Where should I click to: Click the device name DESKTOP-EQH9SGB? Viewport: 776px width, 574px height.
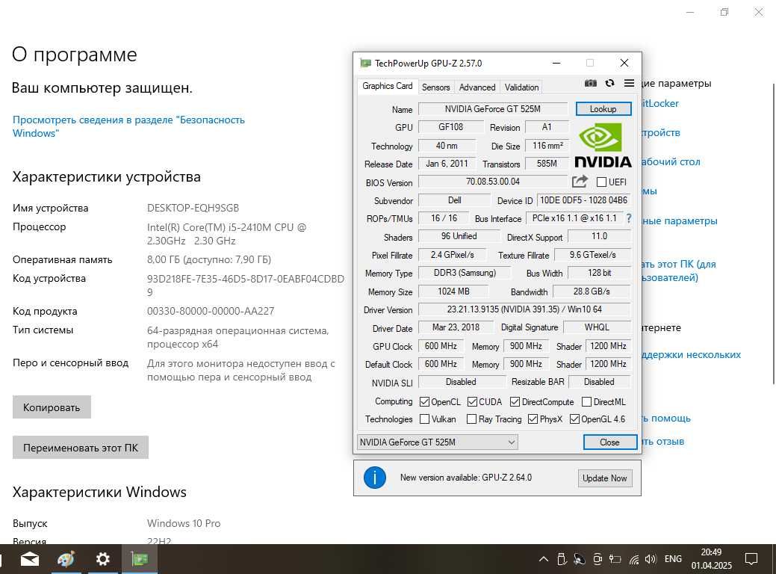(193, 208)
